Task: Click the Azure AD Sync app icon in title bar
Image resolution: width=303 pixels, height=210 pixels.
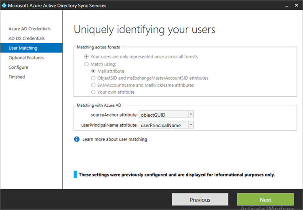Action: click(x=4, y=5)
